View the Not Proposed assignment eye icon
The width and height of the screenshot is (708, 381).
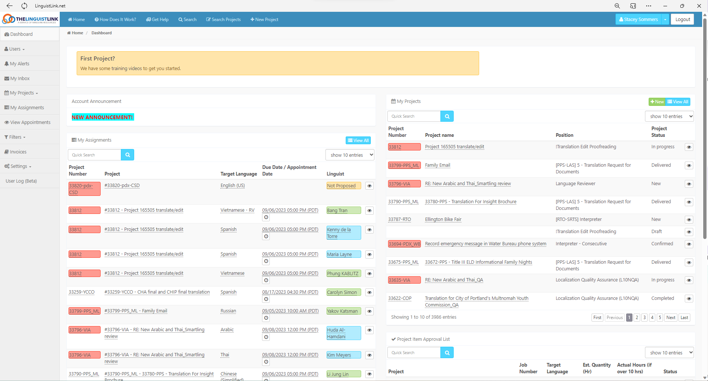coord(369,186)
